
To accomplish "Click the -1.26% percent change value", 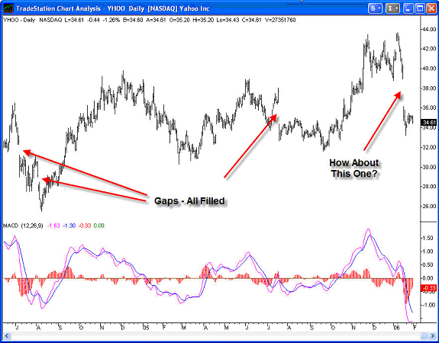I will coord(111,20).
